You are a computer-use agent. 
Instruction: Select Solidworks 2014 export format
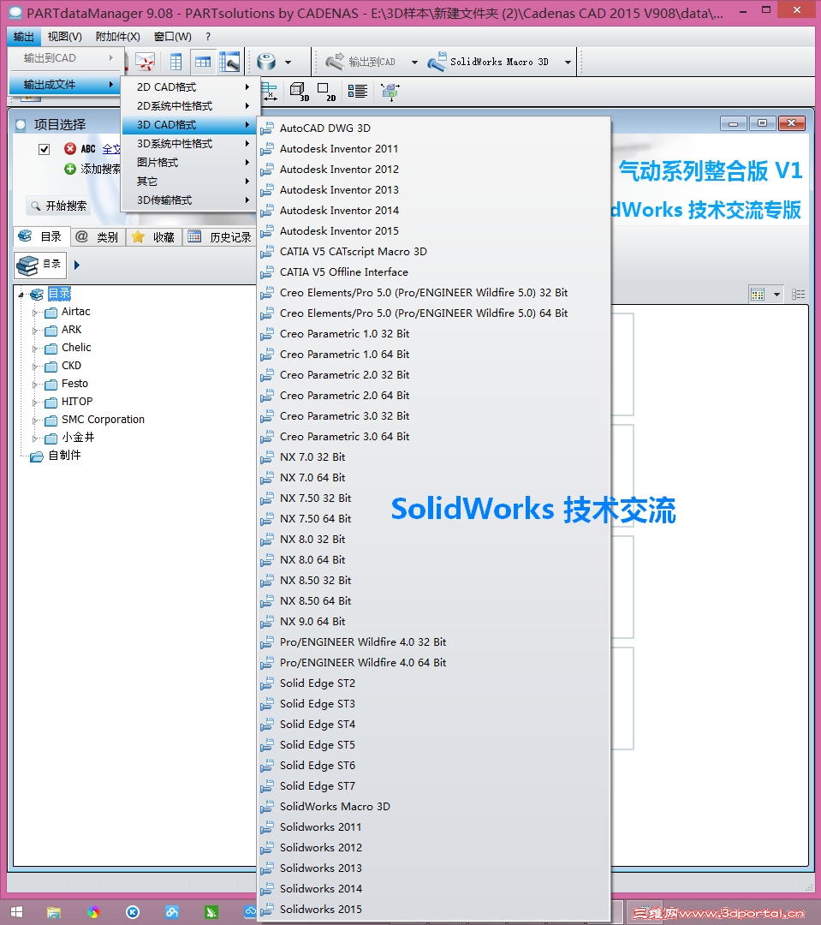pos(433,888)
